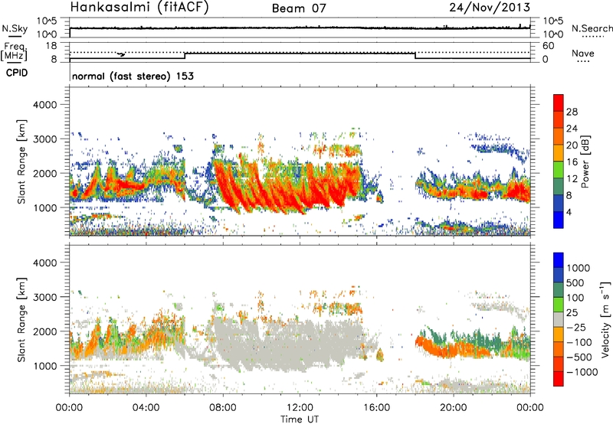
Task: Select the -1000 velocity colorbar label
Action: point(582,372)
